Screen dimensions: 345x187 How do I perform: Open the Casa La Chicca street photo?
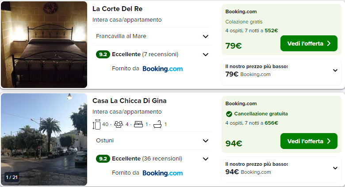[44, 139]
